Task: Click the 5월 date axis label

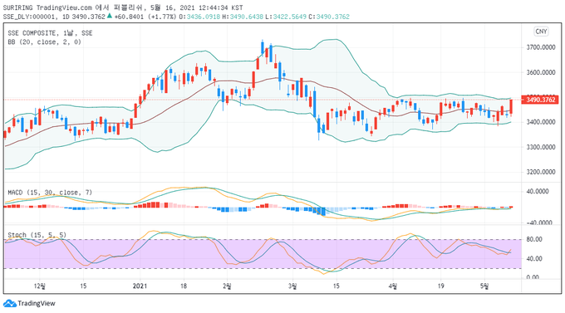Action: pos(484,286)
